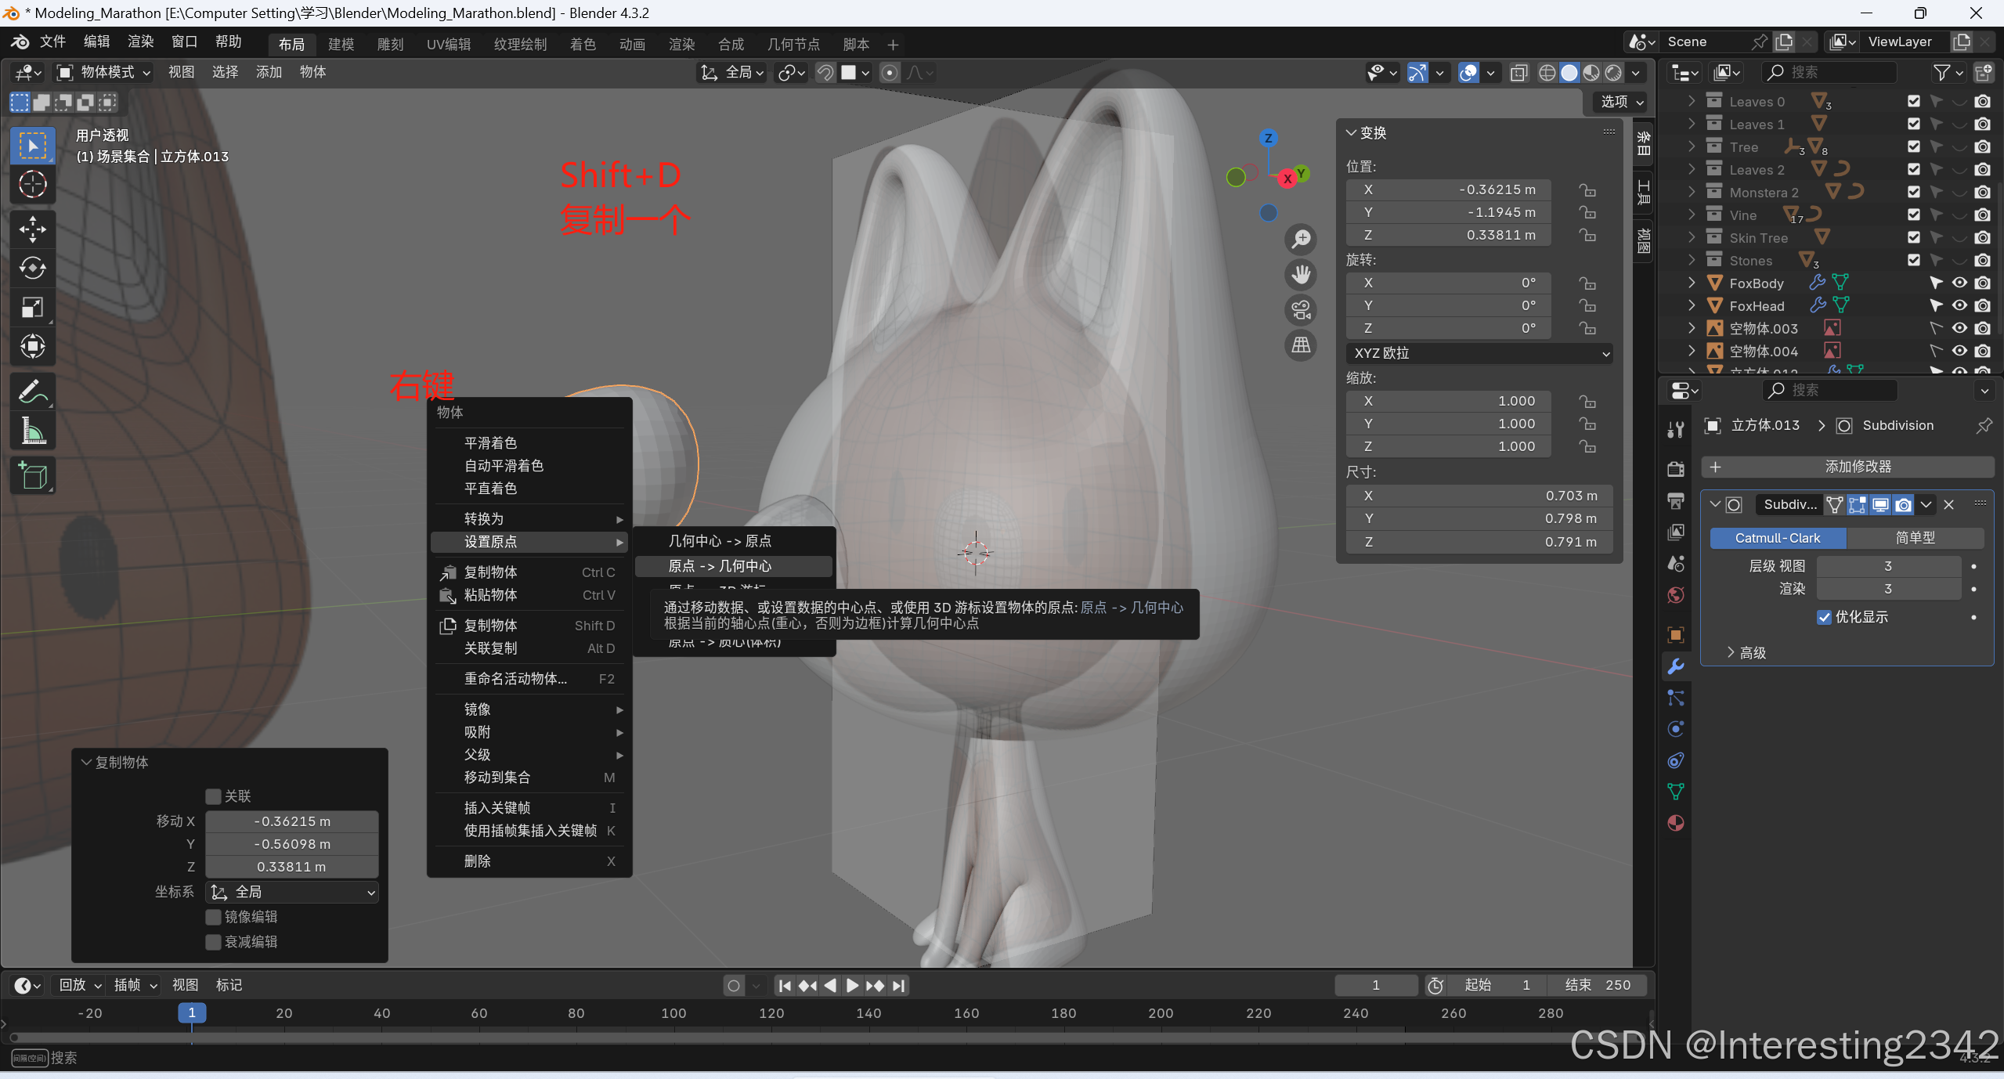Viewport: 2004px width, 1079px height.
Task: Enable the 关联 checkbox in duplicate panel
Action: coord(213,796)
